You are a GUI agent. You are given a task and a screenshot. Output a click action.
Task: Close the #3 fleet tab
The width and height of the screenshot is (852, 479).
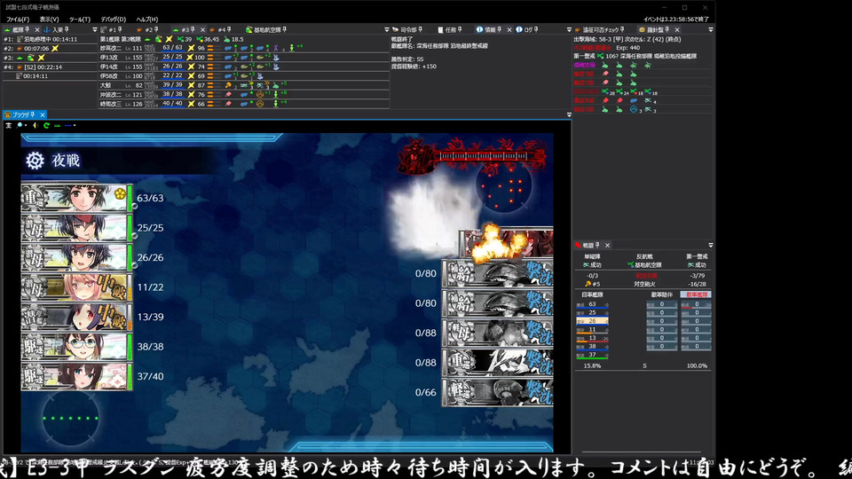[202, 30]
